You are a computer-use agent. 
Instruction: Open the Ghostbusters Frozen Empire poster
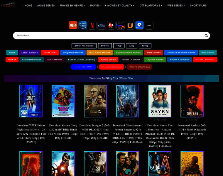128,101
